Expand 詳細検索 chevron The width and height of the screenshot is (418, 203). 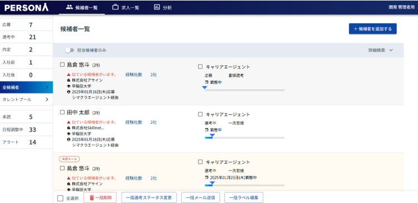point(391,50)
